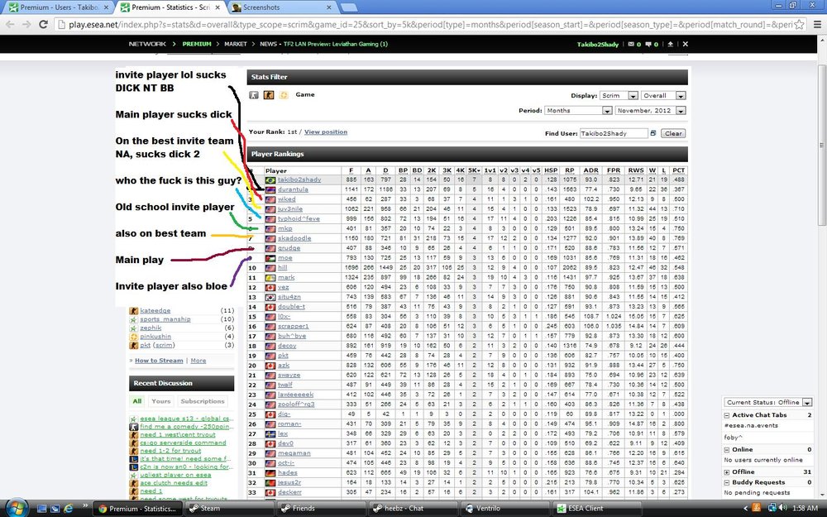Bookmark page with the star icon
Image resolution: width=827 pixels, height=517 pixels.
800,24
